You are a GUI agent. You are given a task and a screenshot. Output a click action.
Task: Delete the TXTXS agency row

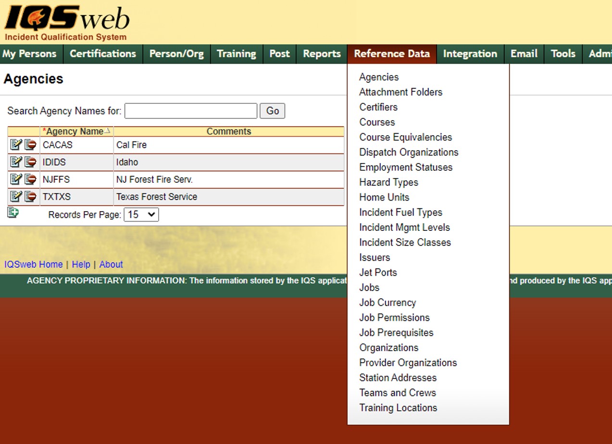(30, 196)
